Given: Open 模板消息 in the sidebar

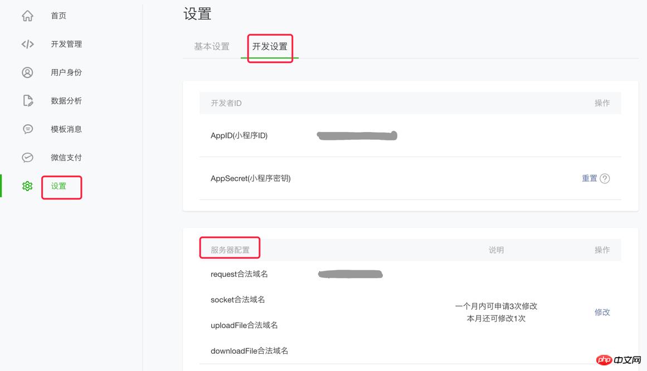Looking at the screenshot, I should [x=66, y=129].
